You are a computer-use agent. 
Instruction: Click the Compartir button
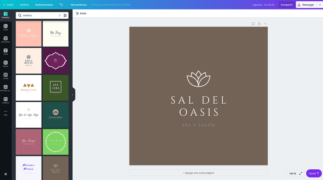click(x=287, y=5)
